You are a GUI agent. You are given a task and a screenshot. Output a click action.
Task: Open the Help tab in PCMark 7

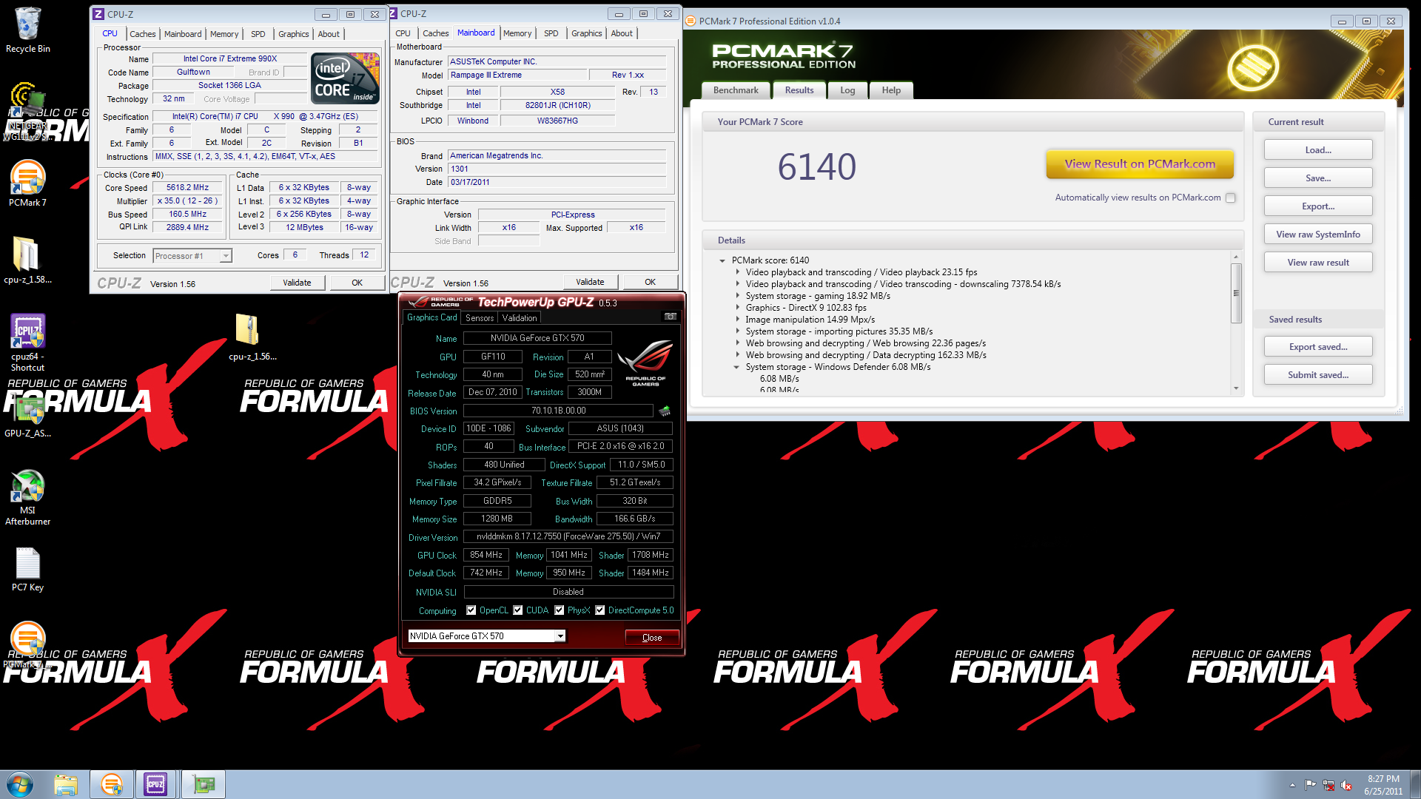[891, 90]
